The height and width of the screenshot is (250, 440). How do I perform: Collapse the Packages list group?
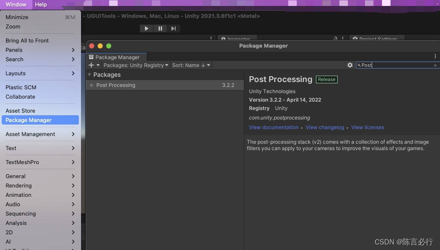[x=90, y=75]
